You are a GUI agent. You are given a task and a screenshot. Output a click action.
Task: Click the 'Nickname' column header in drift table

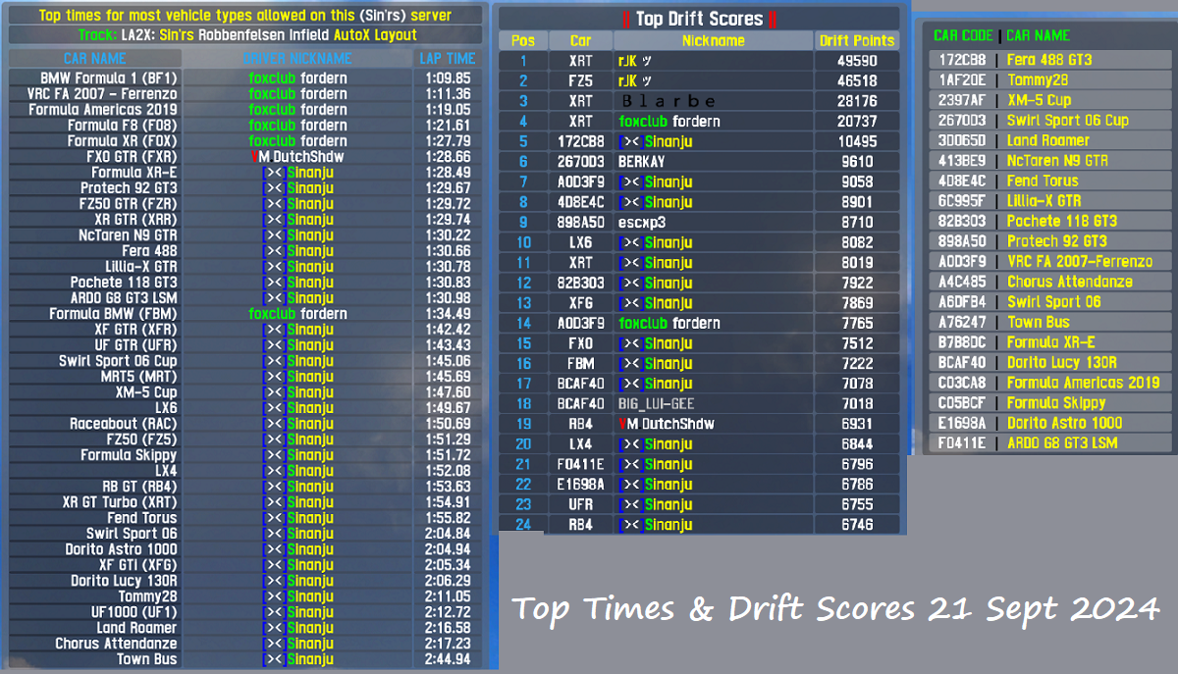pyautogui.click(x=714, y=41)
